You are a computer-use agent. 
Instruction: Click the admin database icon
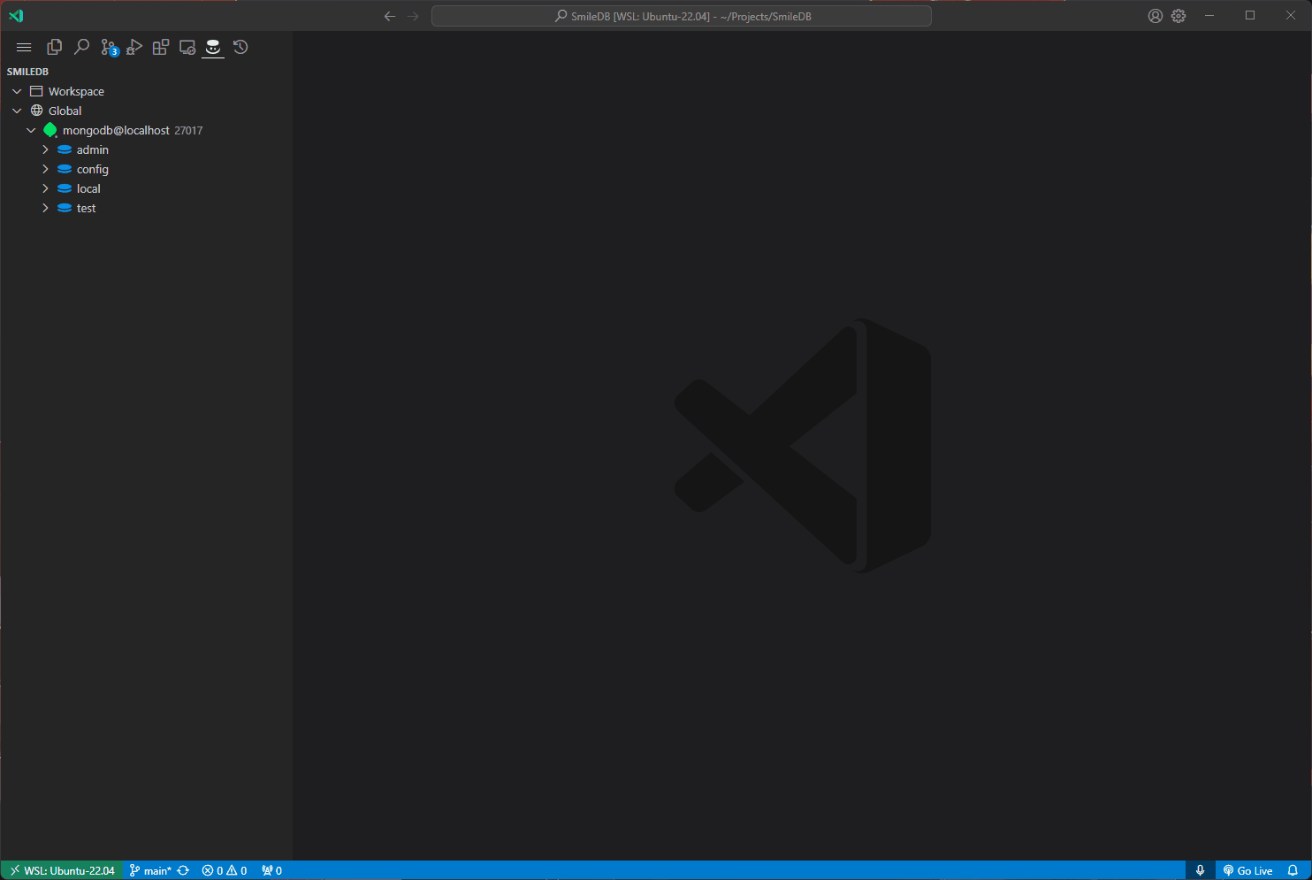pyautogui.click(x=65, y=149)
